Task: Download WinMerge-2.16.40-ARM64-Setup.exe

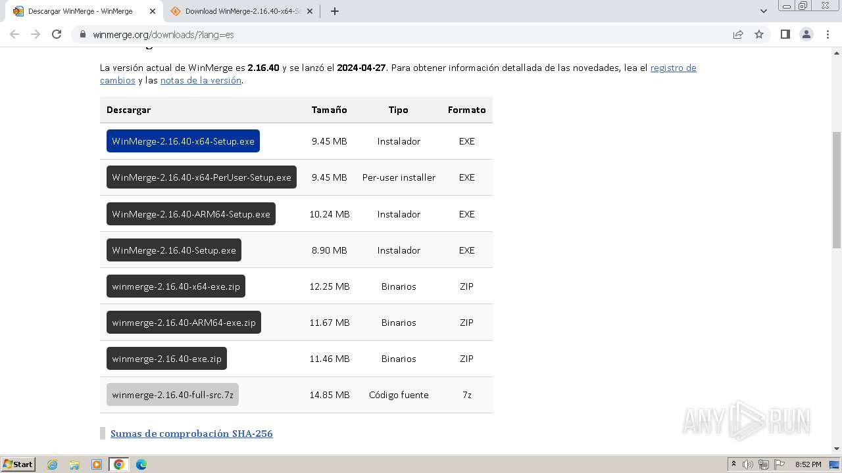Action: (x=191, y=214)
